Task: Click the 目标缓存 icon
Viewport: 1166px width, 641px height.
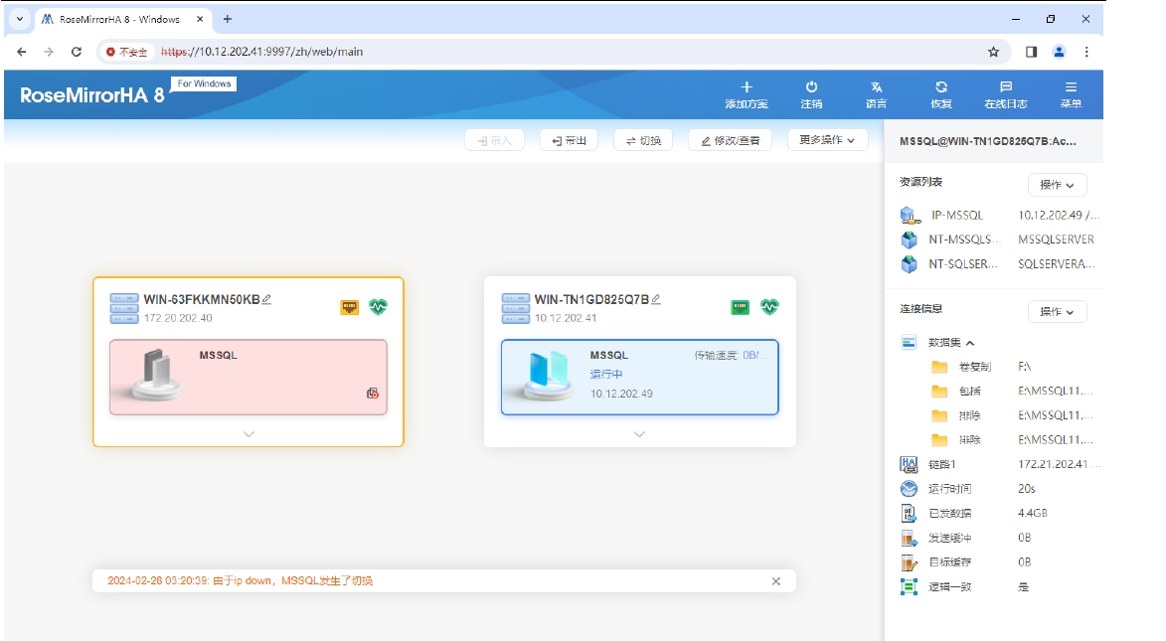Action: coord(909,562)
